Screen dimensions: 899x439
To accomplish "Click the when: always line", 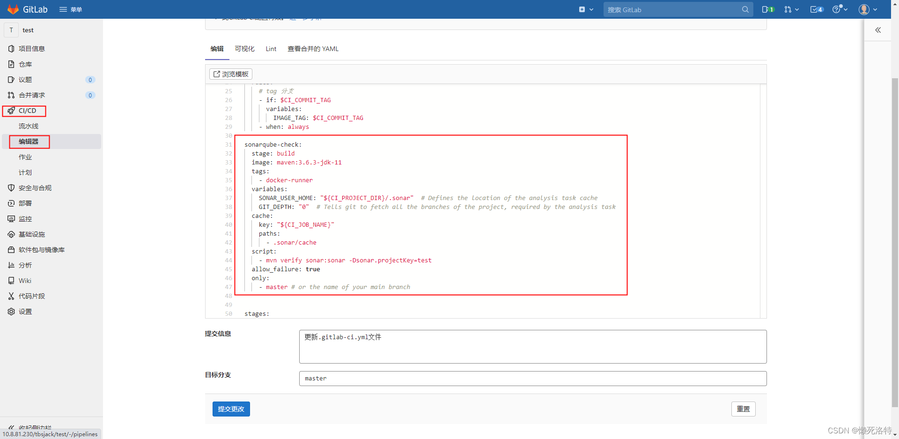I will (284, 127).
